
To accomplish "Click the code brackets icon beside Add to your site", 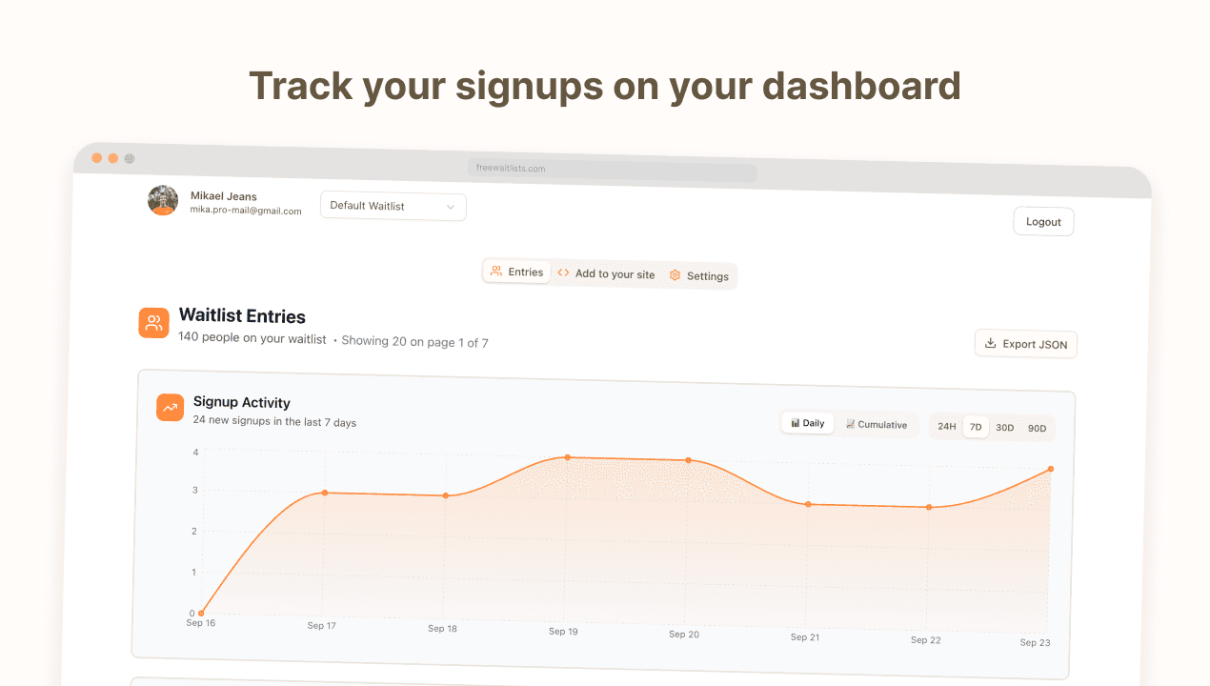I will point(563,273).
